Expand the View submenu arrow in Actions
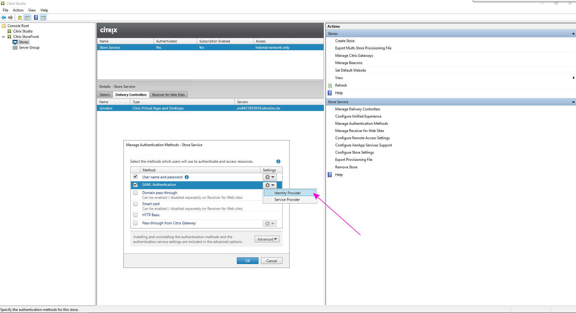 tap(573, 78)
